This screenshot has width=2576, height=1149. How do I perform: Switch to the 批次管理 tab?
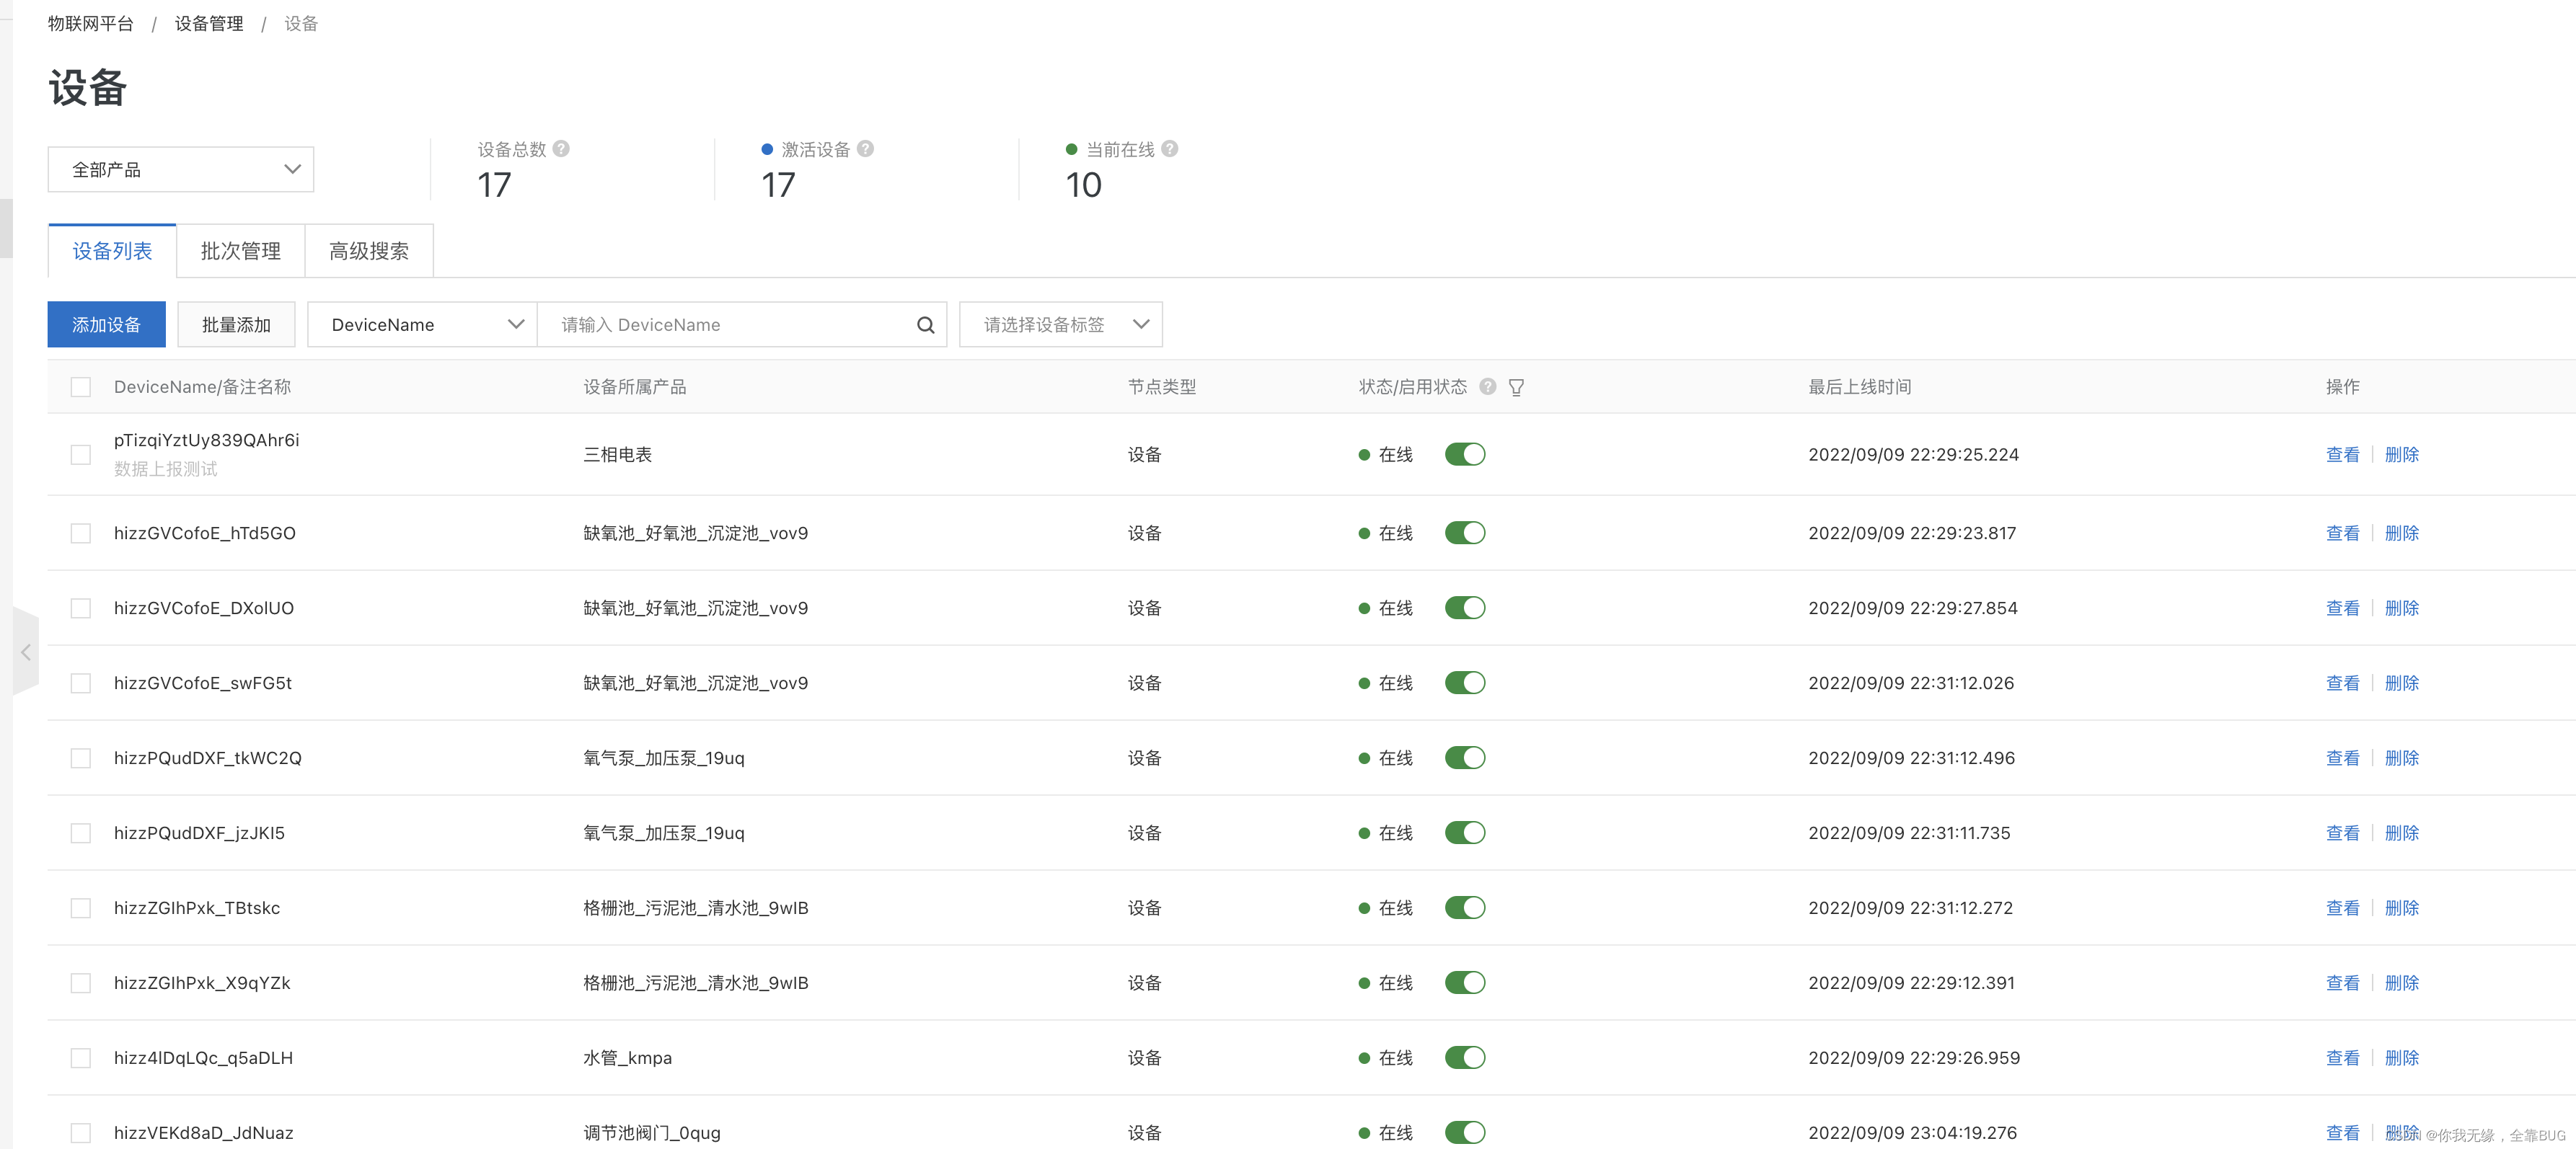click(x=241, y=251)
